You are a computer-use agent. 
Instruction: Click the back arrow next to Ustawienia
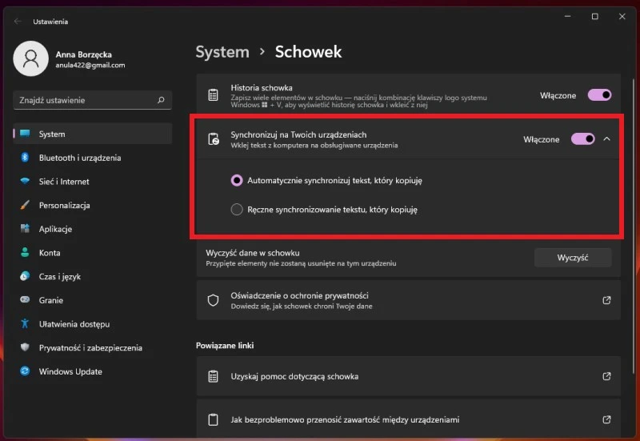tap(18, 22)
